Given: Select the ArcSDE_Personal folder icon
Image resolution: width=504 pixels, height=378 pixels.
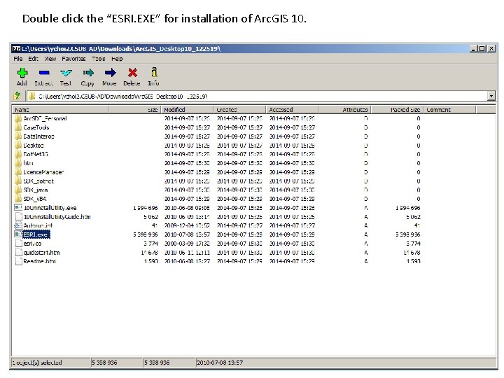Looking at the screenshot, I should point(18,118).
